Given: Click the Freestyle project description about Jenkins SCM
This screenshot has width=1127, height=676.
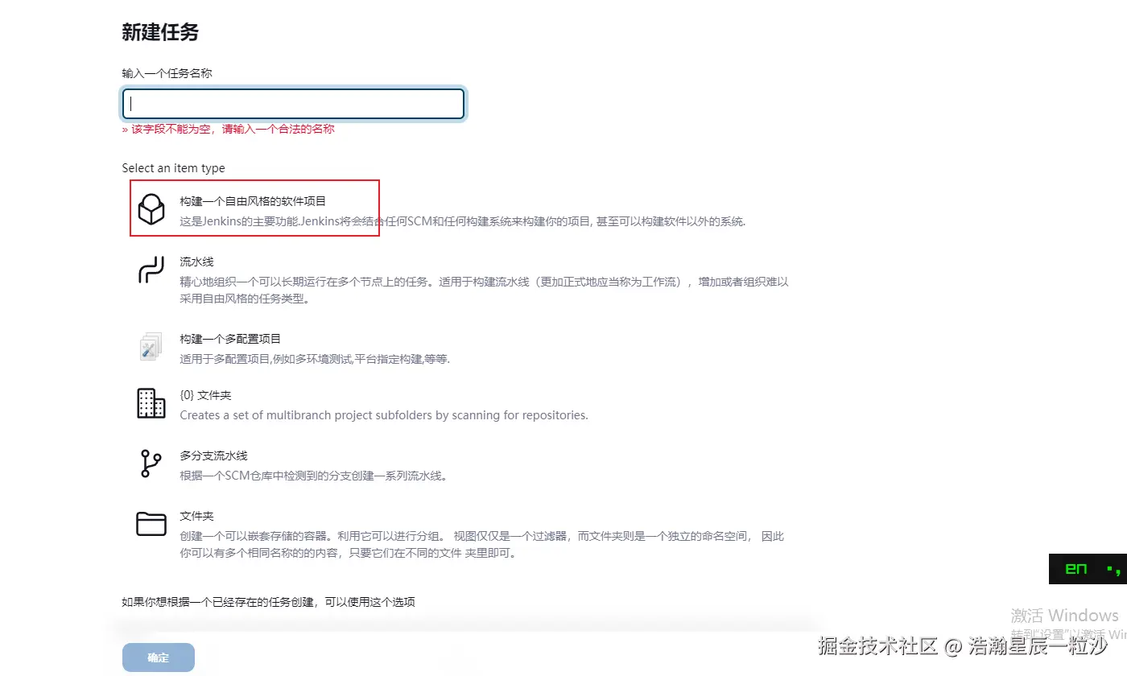Looking at the screenshot, I should tap(463, 221).
